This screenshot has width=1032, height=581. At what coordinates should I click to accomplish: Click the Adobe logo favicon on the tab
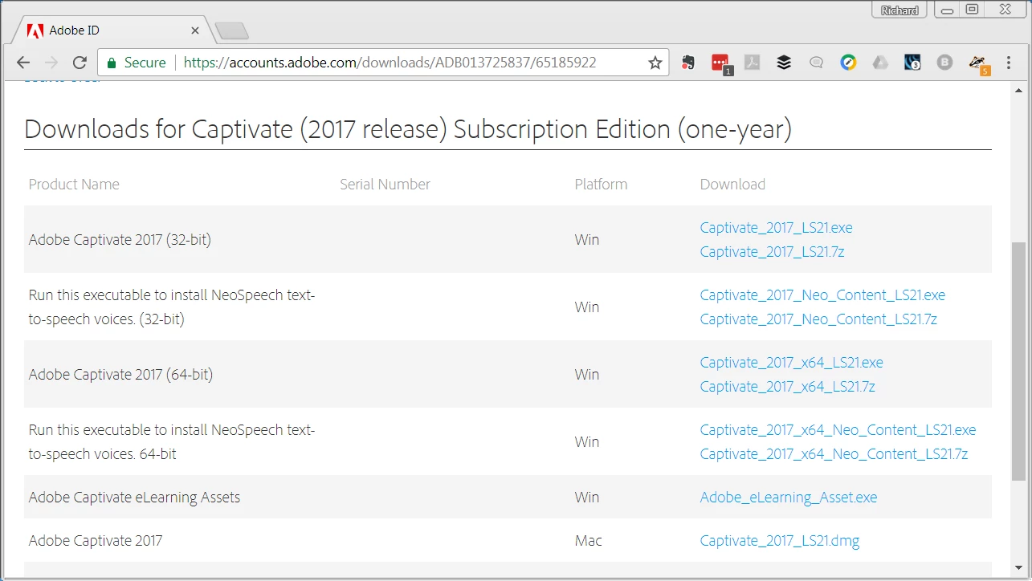(x=35, y=30)
